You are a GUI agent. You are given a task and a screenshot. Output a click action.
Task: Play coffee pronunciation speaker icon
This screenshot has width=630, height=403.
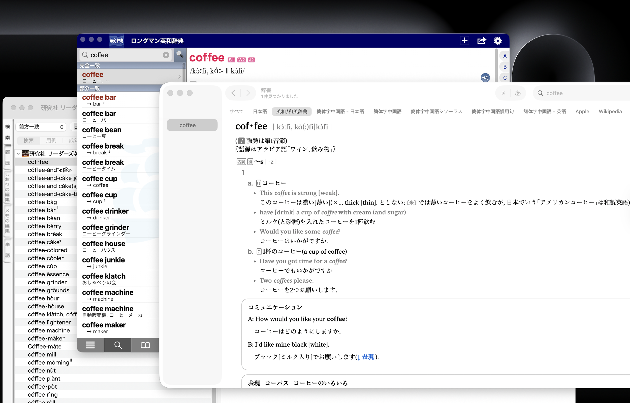pyautogui.click(x=485, y=78)
